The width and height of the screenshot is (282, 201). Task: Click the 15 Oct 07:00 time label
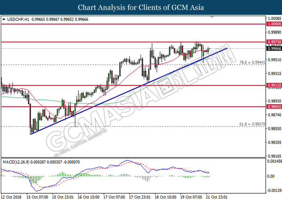37,197
